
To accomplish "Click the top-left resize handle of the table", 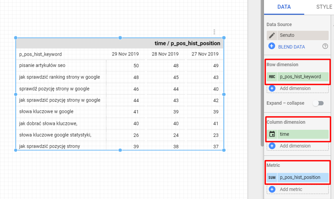I will click(15, 38).
